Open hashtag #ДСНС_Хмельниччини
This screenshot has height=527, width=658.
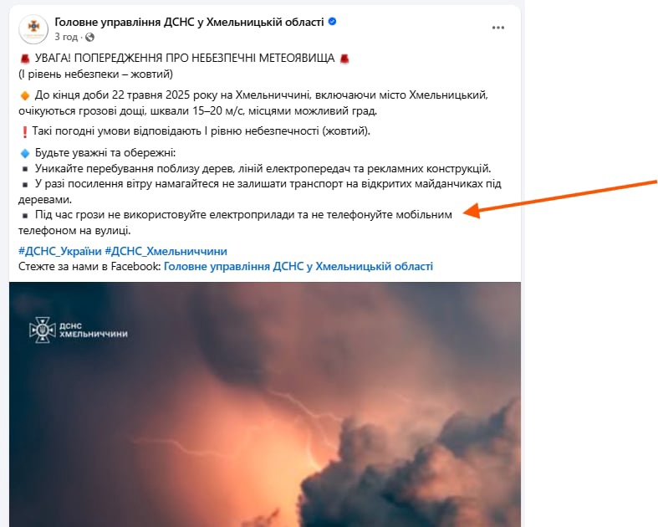click(166, 251)
